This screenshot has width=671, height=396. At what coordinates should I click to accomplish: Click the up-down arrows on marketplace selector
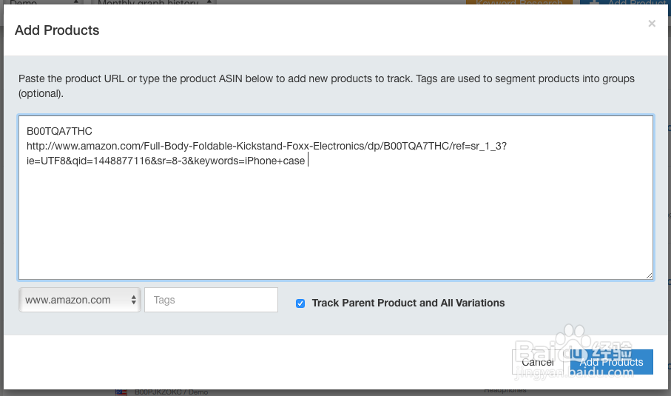click(x=133, y=300)
